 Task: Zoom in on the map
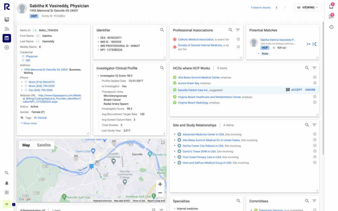[x=160, y=184]
